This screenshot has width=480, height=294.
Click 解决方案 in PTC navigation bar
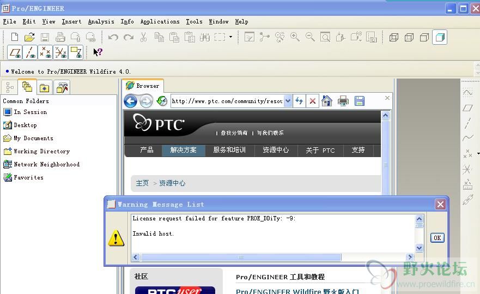coord(184,150)
